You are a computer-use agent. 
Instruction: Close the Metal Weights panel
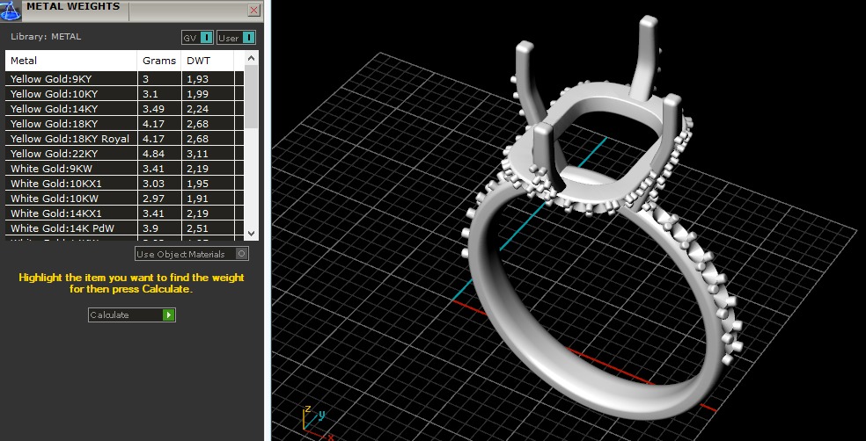253,10
